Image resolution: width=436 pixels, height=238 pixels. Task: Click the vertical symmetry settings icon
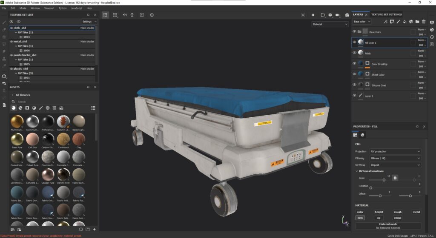coord(132,15)
